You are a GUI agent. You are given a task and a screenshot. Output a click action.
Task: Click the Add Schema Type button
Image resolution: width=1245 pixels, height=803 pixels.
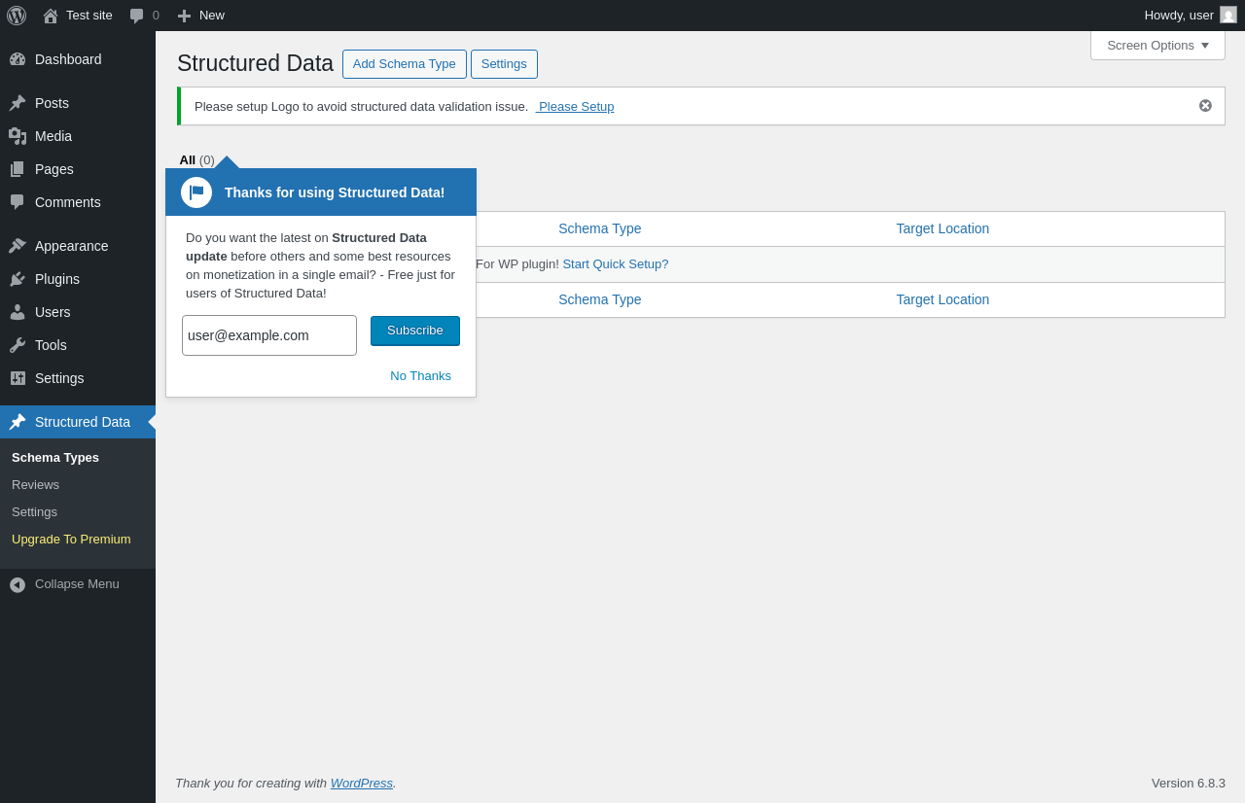[x=404, y=64]
